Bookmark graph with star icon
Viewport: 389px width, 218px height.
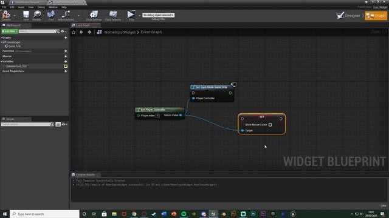[74, 32]
